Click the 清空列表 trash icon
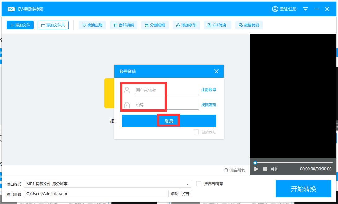 point(226,170)
